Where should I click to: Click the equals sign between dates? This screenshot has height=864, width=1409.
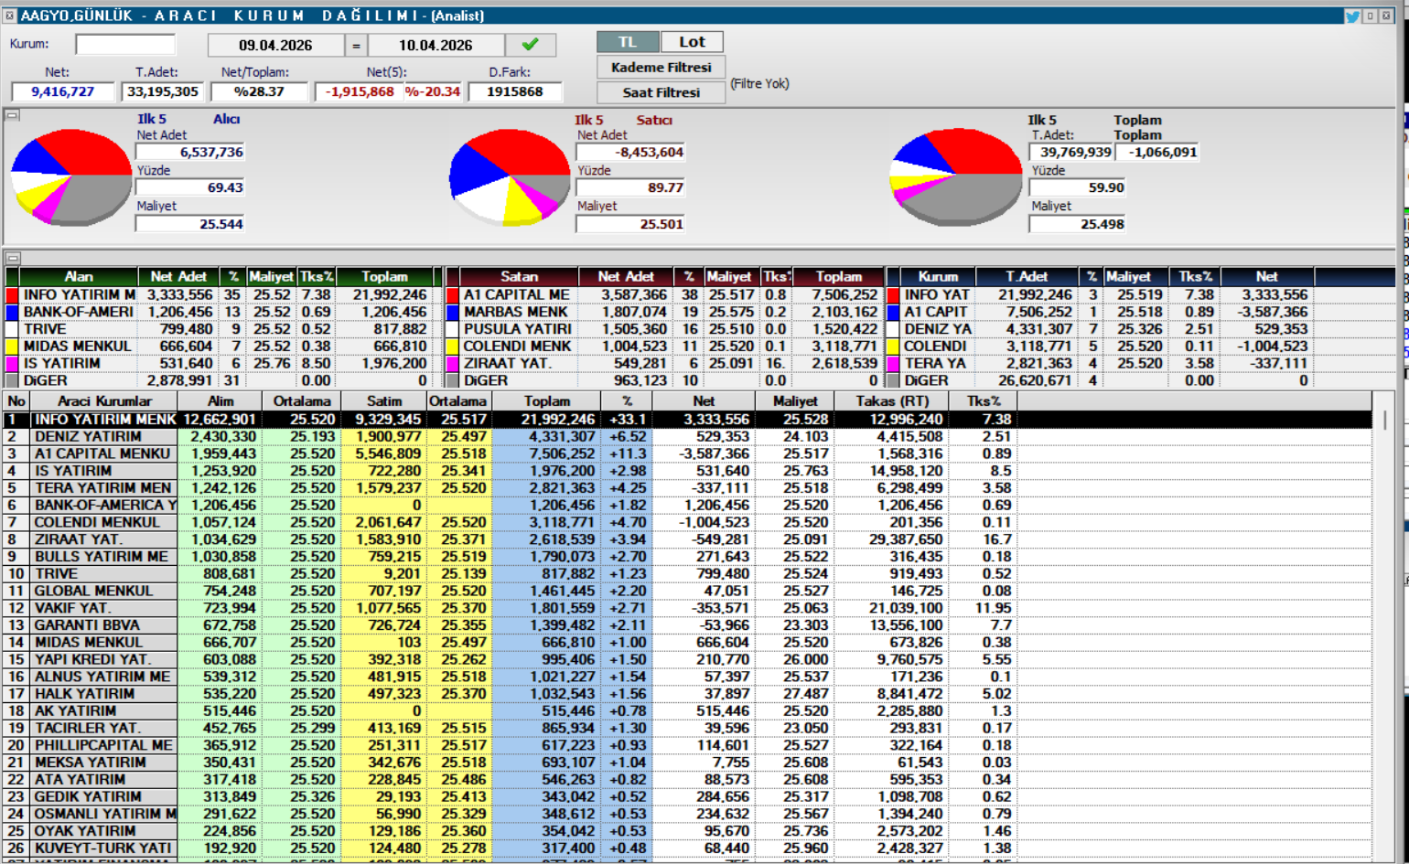coord(356,46)
